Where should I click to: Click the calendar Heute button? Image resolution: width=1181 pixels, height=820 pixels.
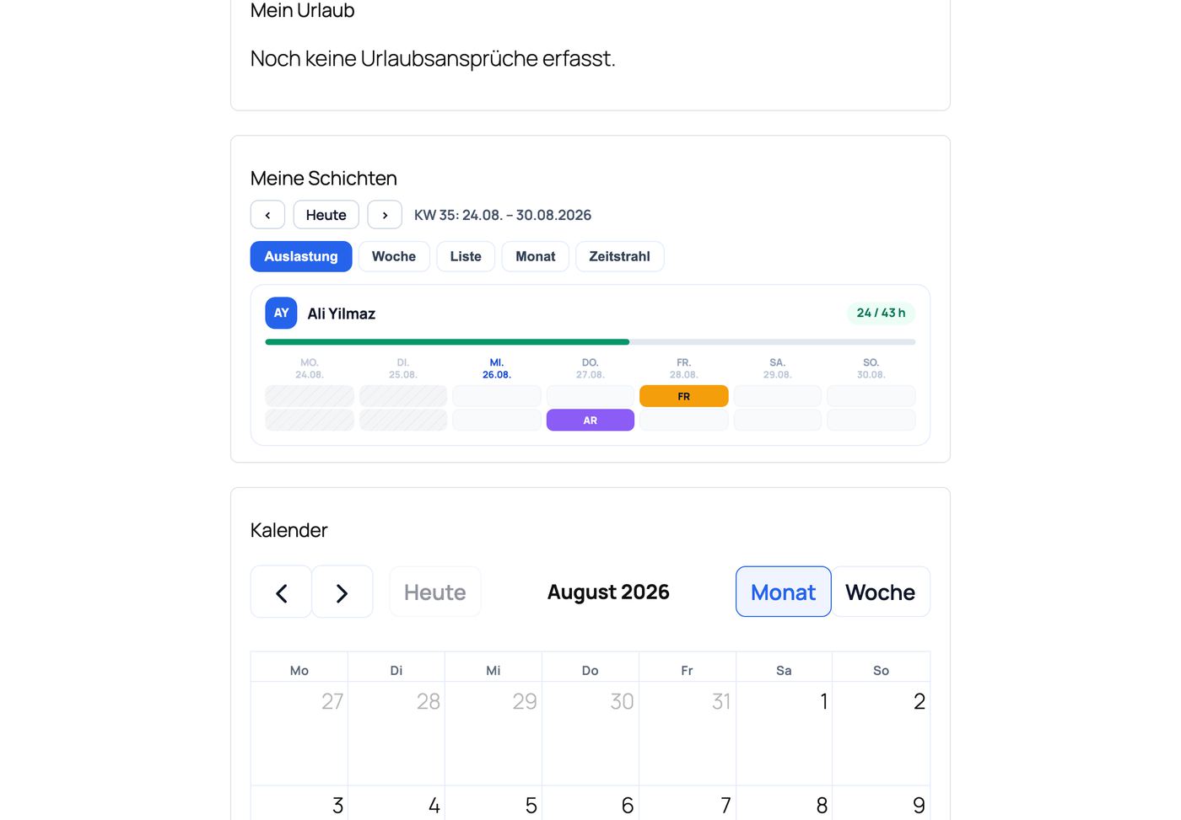coord(435,592)
